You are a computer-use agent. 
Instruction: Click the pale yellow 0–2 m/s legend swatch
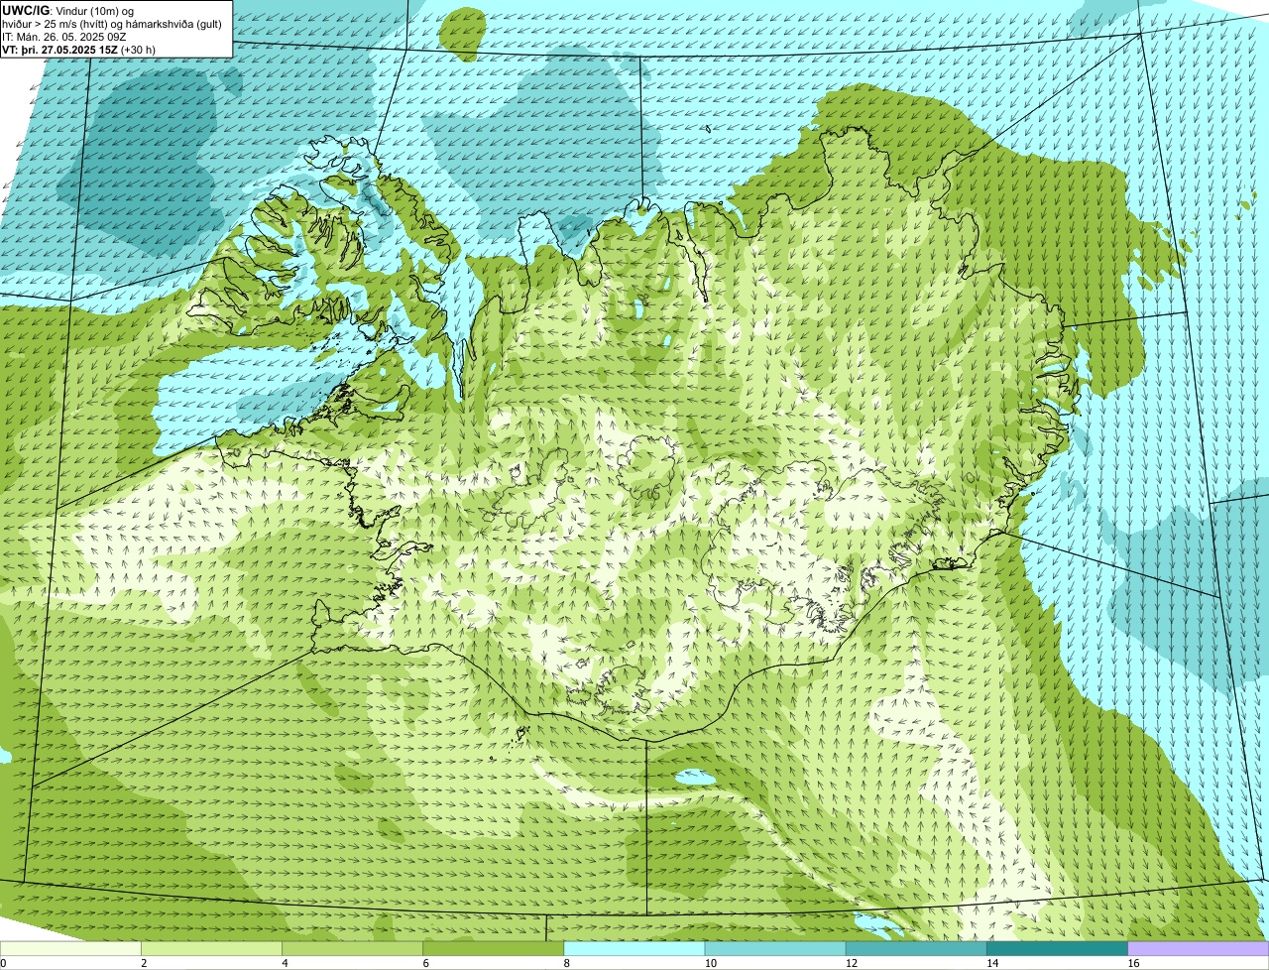70,949
